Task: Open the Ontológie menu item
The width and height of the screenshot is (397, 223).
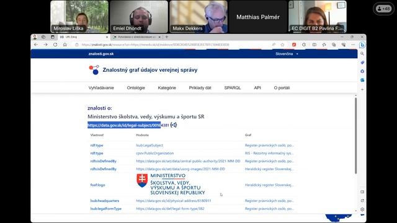Action: (136, 88)
